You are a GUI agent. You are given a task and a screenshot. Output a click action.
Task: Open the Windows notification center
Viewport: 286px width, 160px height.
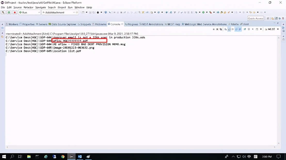(x=279, y=157)
